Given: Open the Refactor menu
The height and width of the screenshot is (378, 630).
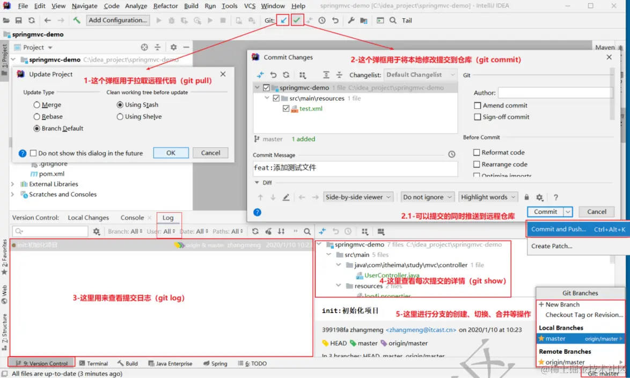Looking at the screenshot, I should tap(165, 5).
